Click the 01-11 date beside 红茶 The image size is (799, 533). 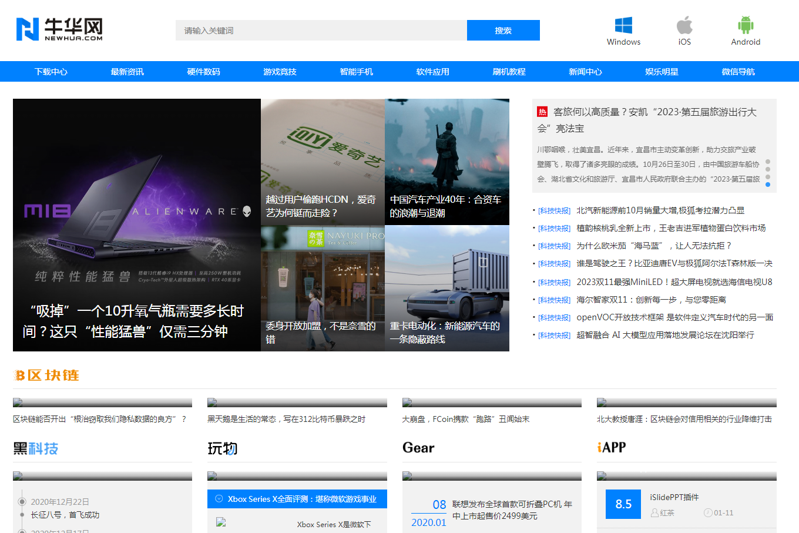[x=724, y=513]
